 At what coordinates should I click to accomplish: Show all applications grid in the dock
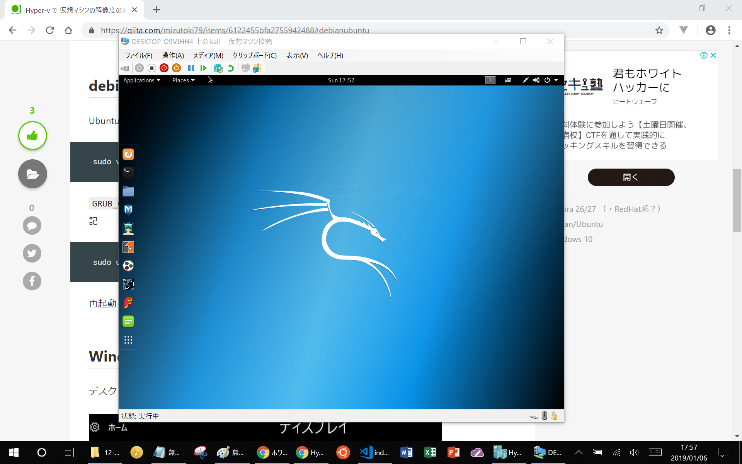click(x=128, y=340)
